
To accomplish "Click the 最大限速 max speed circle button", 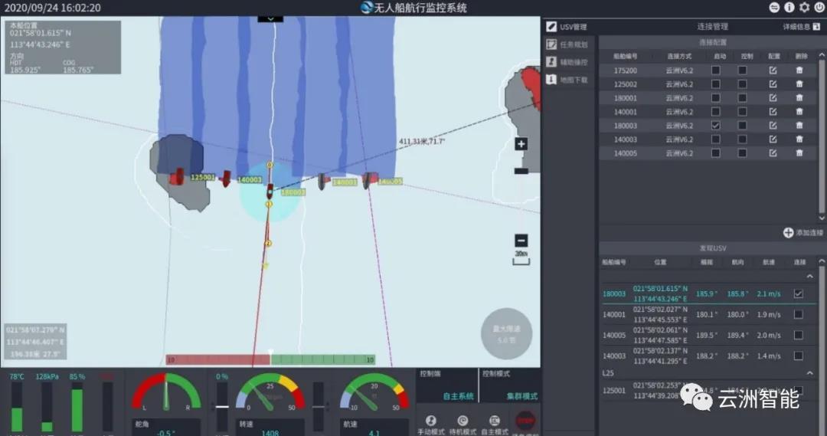I will 506,334.
